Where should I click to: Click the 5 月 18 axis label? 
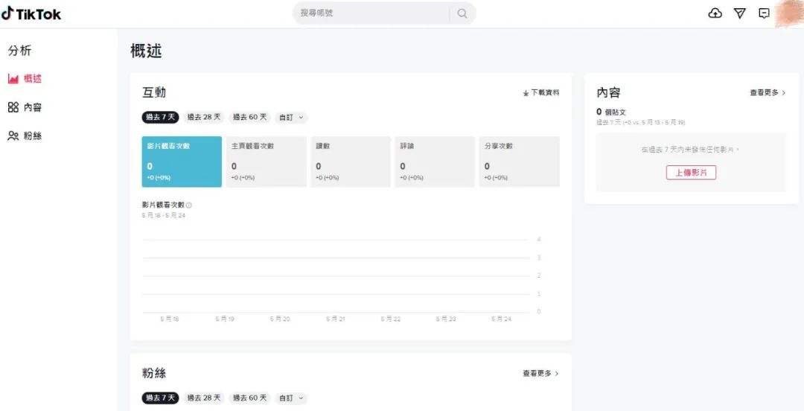169,319
